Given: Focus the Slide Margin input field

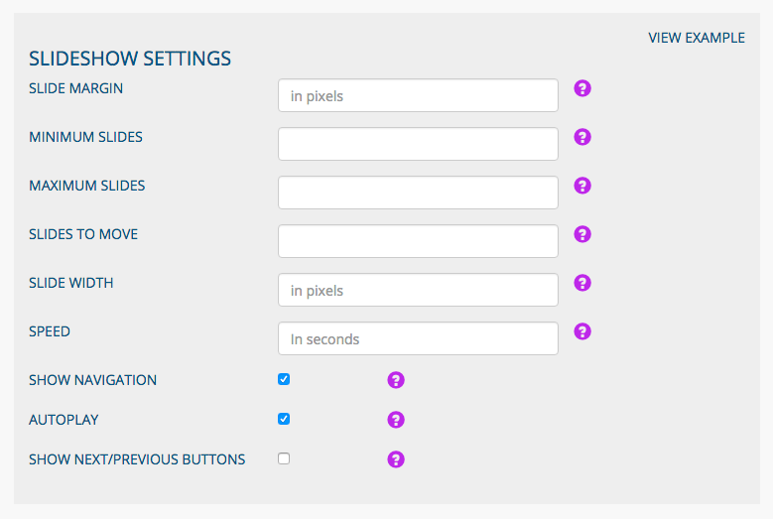Looking at the screenshot, I should pos(418,95).
